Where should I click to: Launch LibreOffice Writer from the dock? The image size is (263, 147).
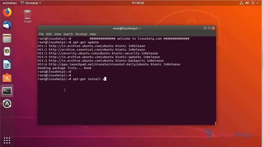7,65
